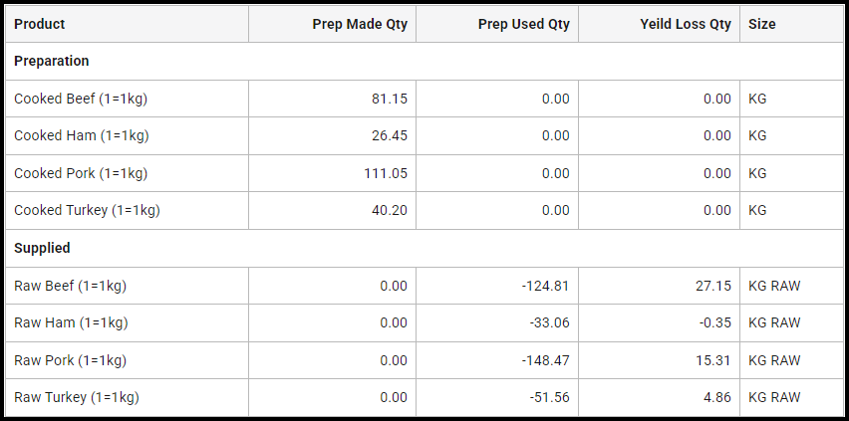Select the Raw Pork (1=1kg) row
849x421 pixels.
(71, 360)
